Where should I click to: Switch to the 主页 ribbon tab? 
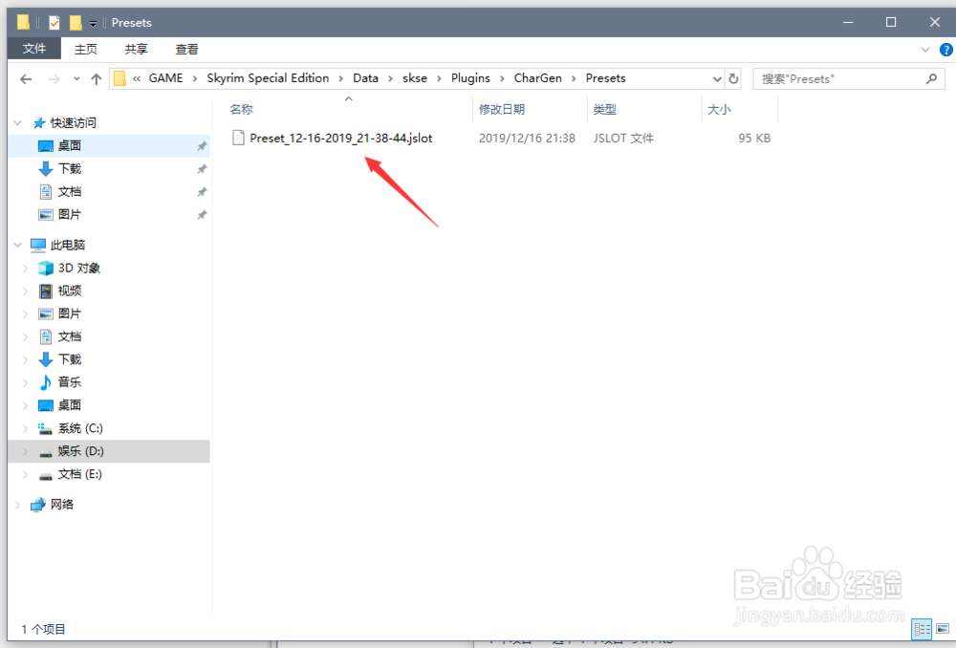(x=85, y=49)
